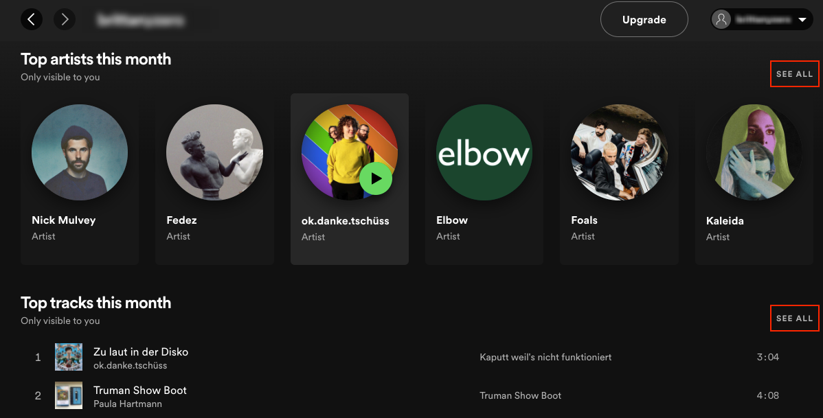
Task: Click the Elbow artist name
Action: tap(452, 220)
